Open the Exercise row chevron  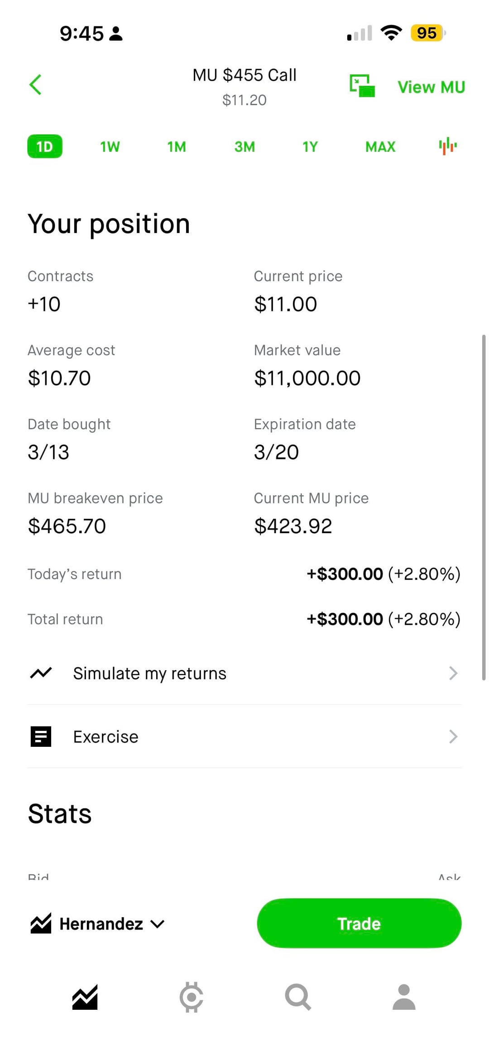(x=453, y=736)
